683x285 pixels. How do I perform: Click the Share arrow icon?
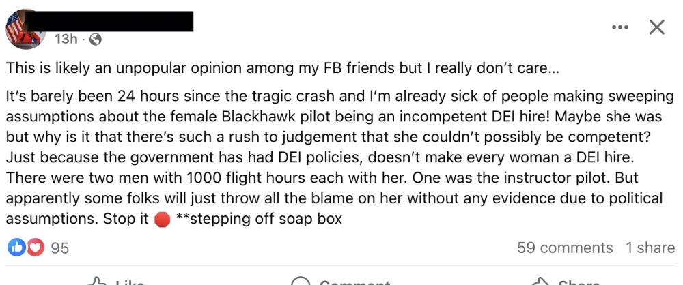point(541,282)
